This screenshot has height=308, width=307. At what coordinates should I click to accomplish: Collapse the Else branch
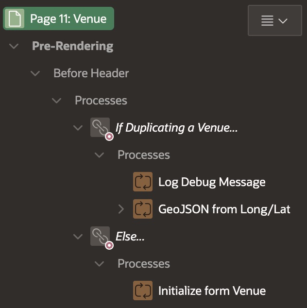click(x=78, y=237)
